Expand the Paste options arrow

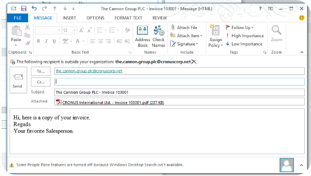(16, 45)
